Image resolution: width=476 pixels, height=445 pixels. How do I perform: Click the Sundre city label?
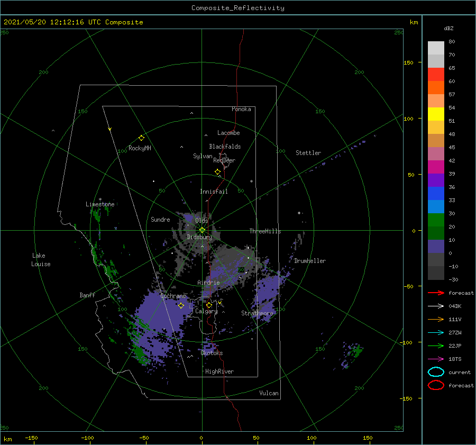coord(160,219)
